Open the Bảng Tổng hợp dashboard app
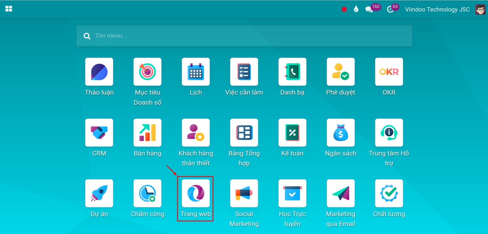The image size is (488, 234). (244, 133)
